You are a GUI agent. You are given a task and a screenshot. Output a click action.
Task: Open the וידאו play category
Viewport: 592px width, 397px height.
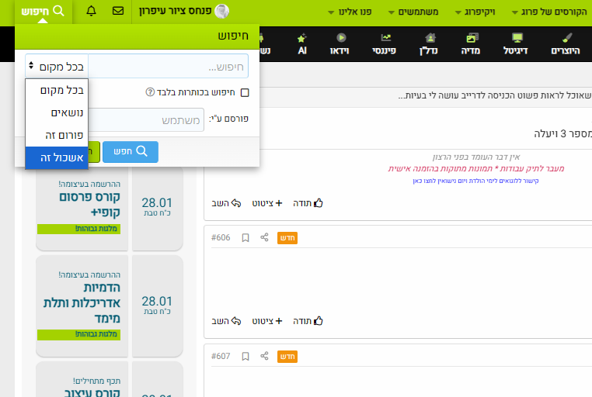pyautogui.click(x=340, y=44)
